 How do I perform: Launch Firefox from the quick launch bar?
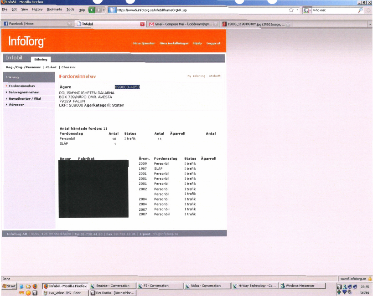tap(35, 286)
